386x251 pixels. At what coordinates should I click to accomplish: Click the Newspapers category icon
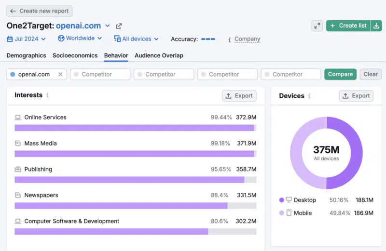[x=18, y=195]
